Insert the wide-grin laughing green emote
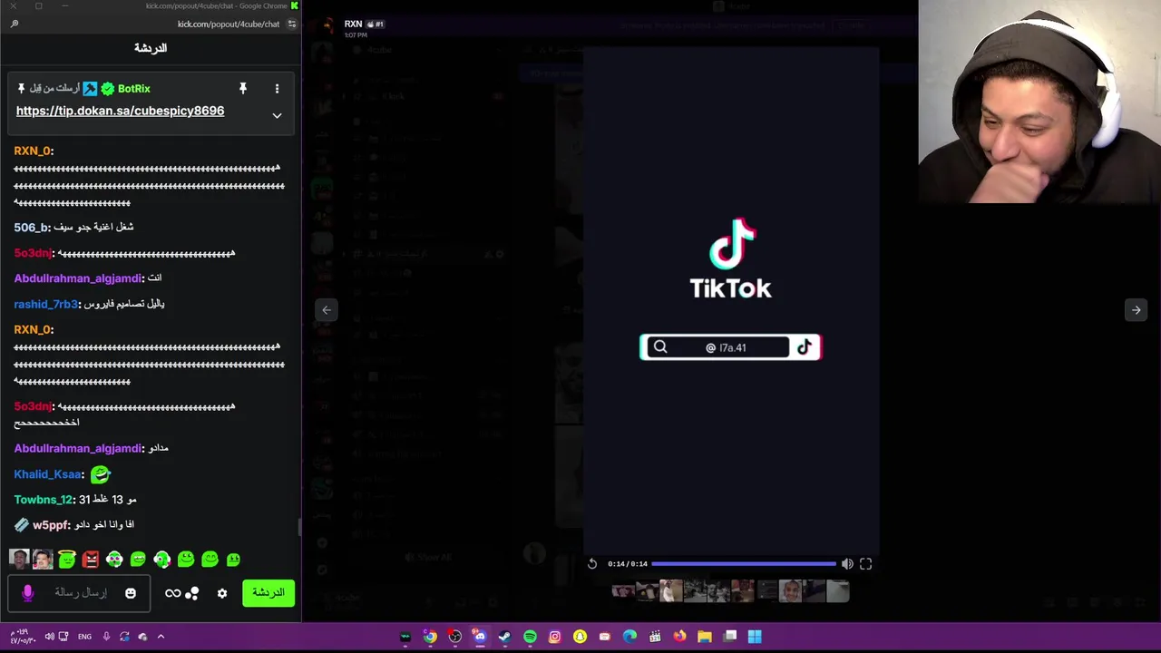The height and width of the screenshot is (653, 1161). coord(138,560)
